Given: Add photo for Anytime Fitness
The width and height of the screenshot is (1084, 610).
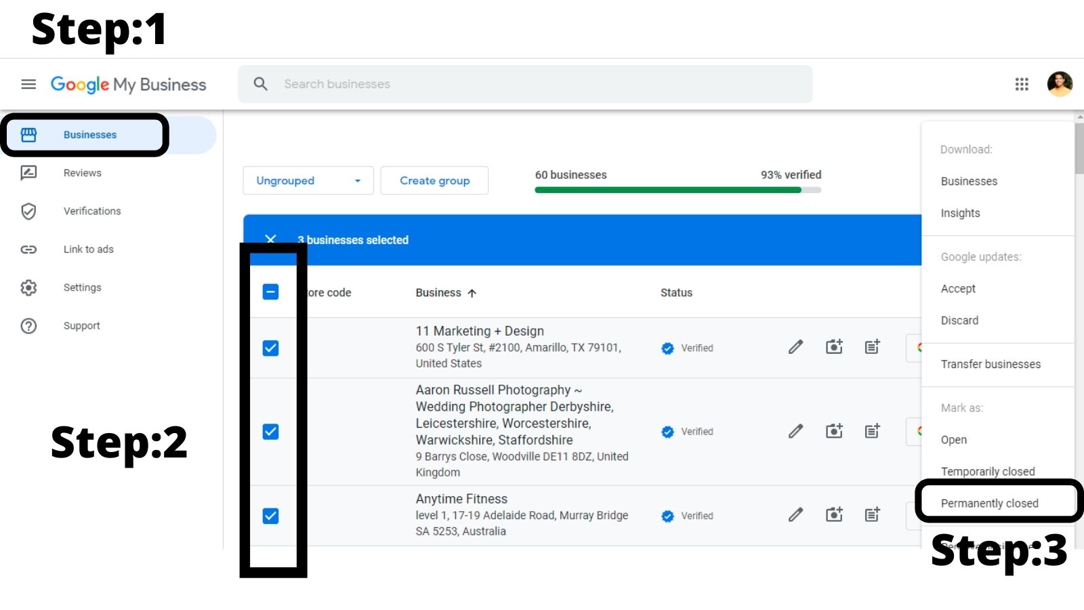Looking at the screenshot, I should coord(834,515).
